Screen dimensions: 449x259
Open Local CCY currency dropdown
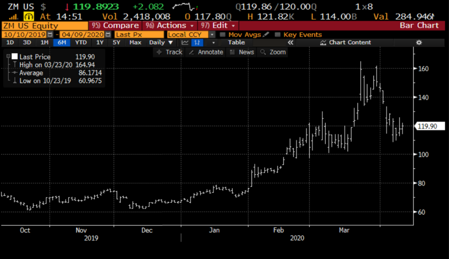point(212,34)
